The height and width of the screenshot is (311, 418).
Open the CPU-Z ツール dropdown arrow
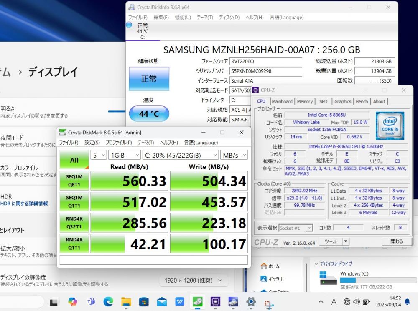(x=346, y=241)
